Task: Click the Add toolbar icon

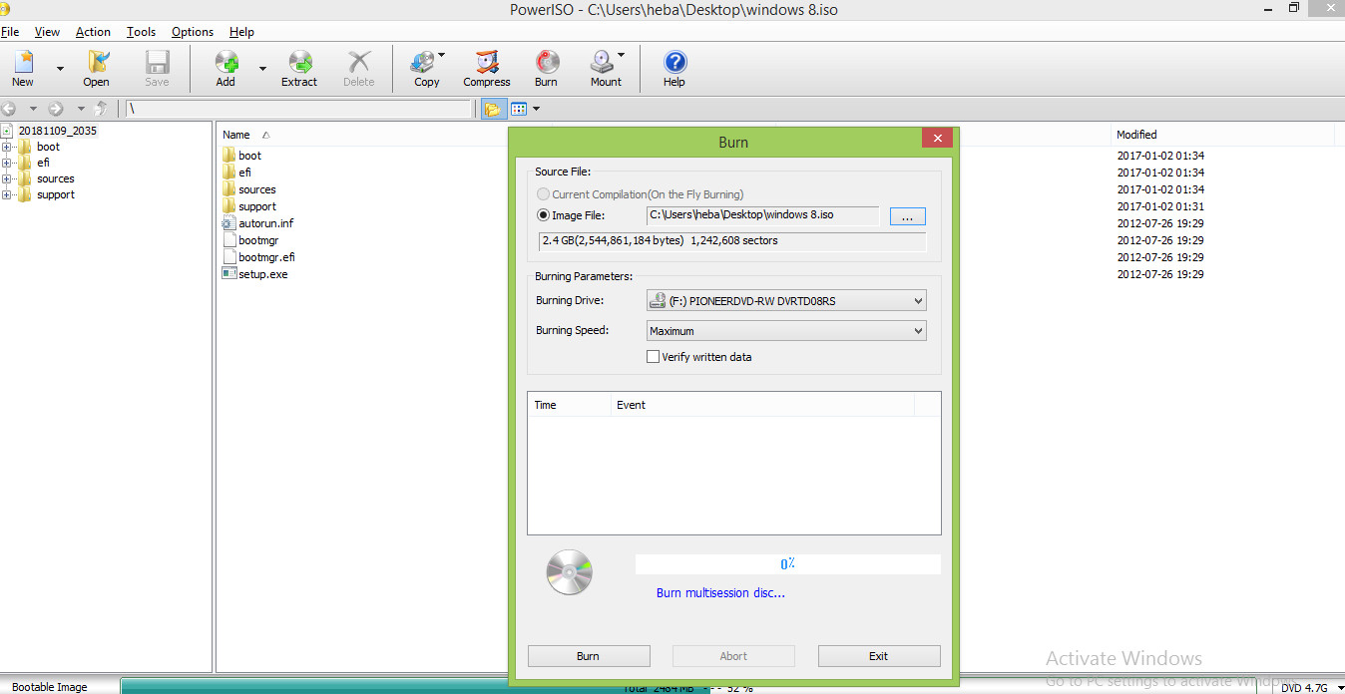Action: pos(226,69)
